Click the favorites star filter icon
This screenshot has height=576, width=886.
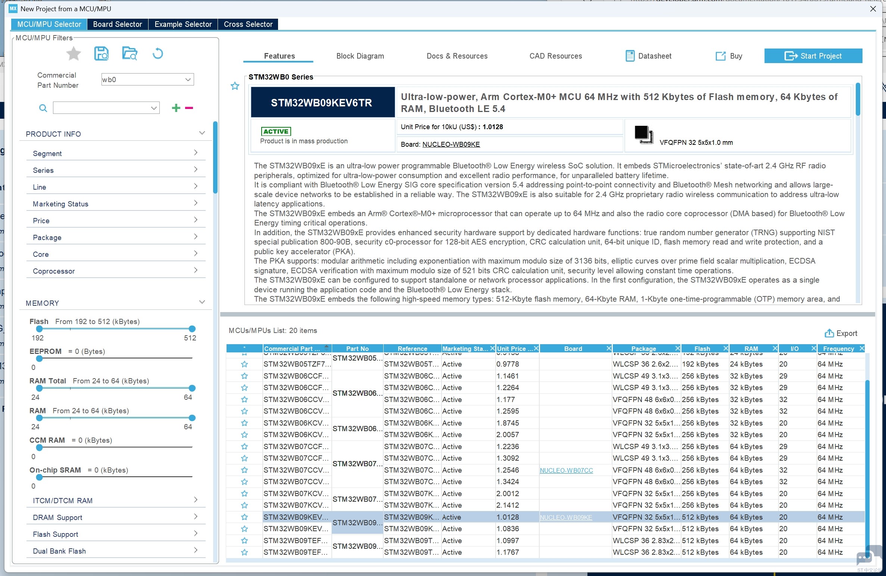74,54
